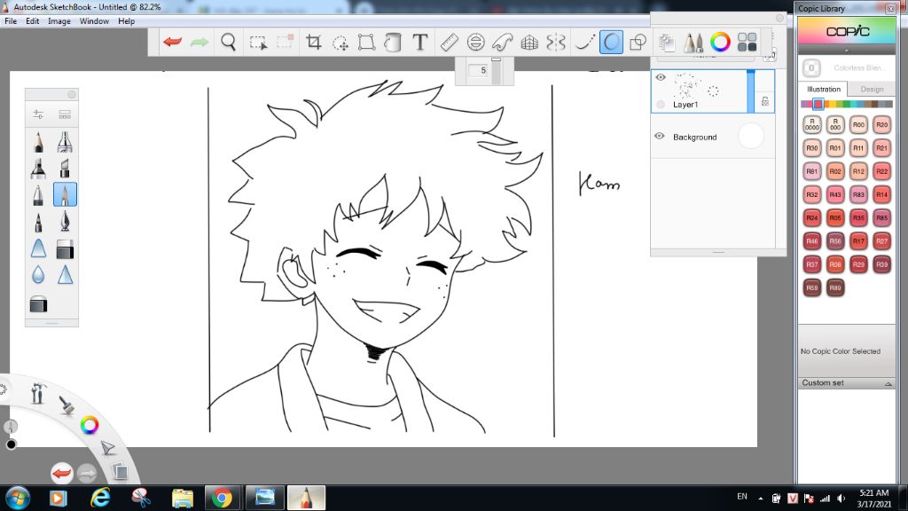Open the Brush Palette toggle icon

click(x=693, y=42)
